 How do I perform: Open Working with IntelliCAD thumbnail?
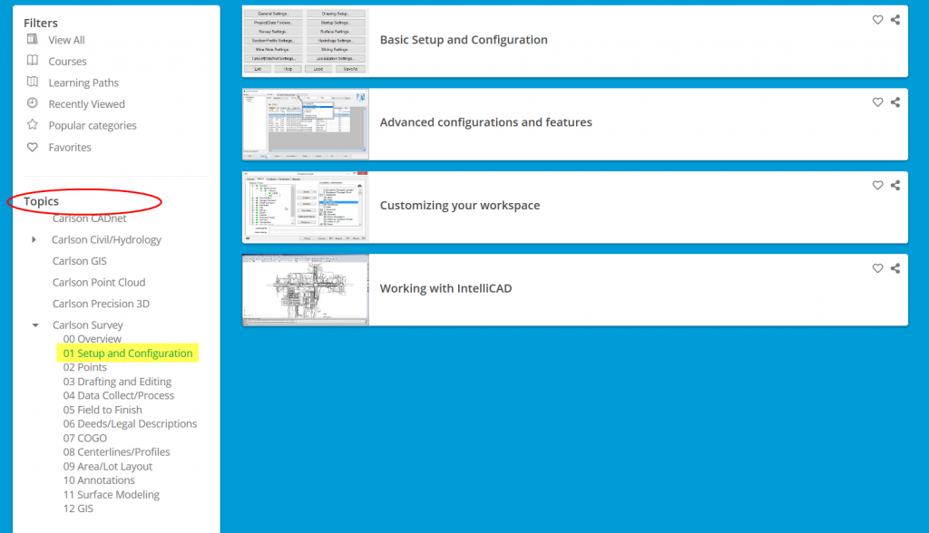click(x=305, y=289)
